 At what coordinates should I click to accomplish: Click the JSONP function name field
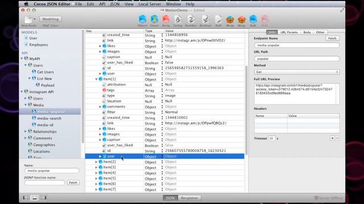pos(44,182)
